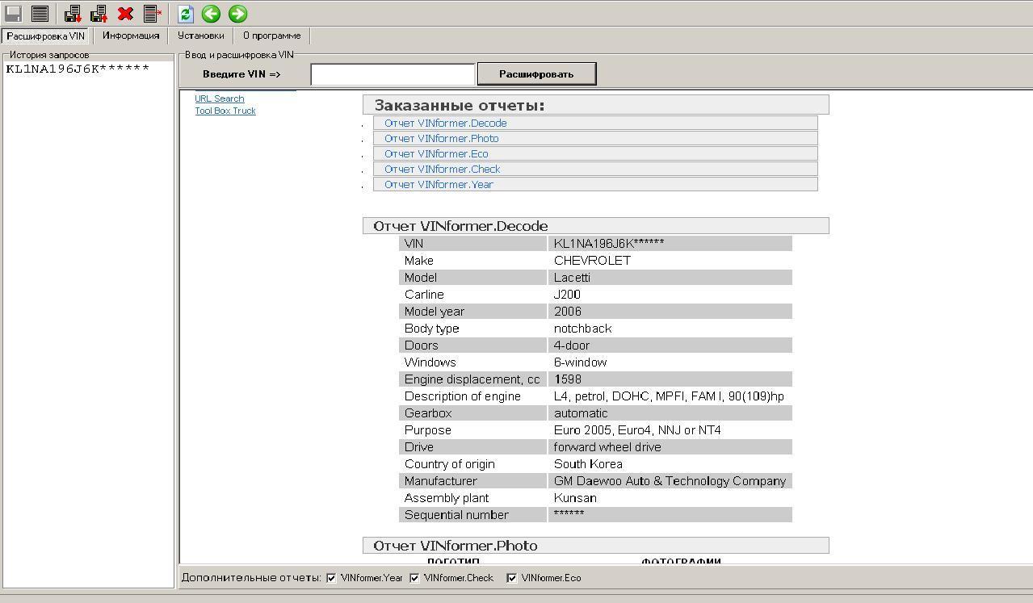This screenshot has width=1033, height=603.
Task: Click the list icon with red mark
Action: tap(152, 14)
